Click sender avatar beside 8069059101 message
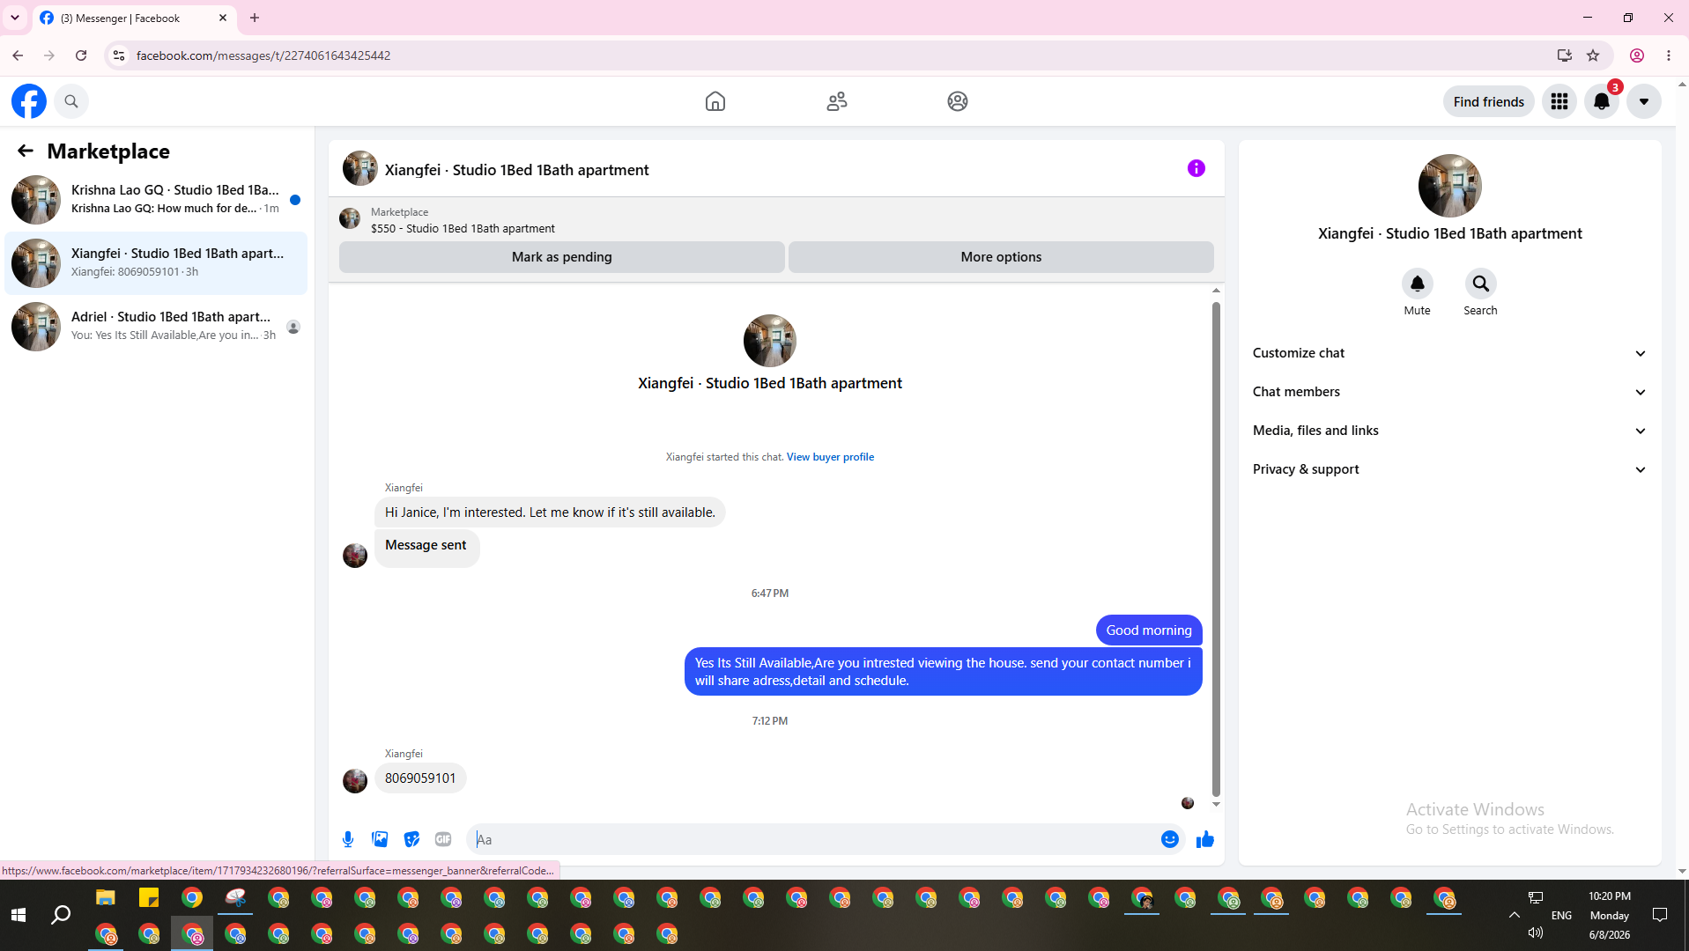The image size is (1689, 951). click(x=355, y=781)
